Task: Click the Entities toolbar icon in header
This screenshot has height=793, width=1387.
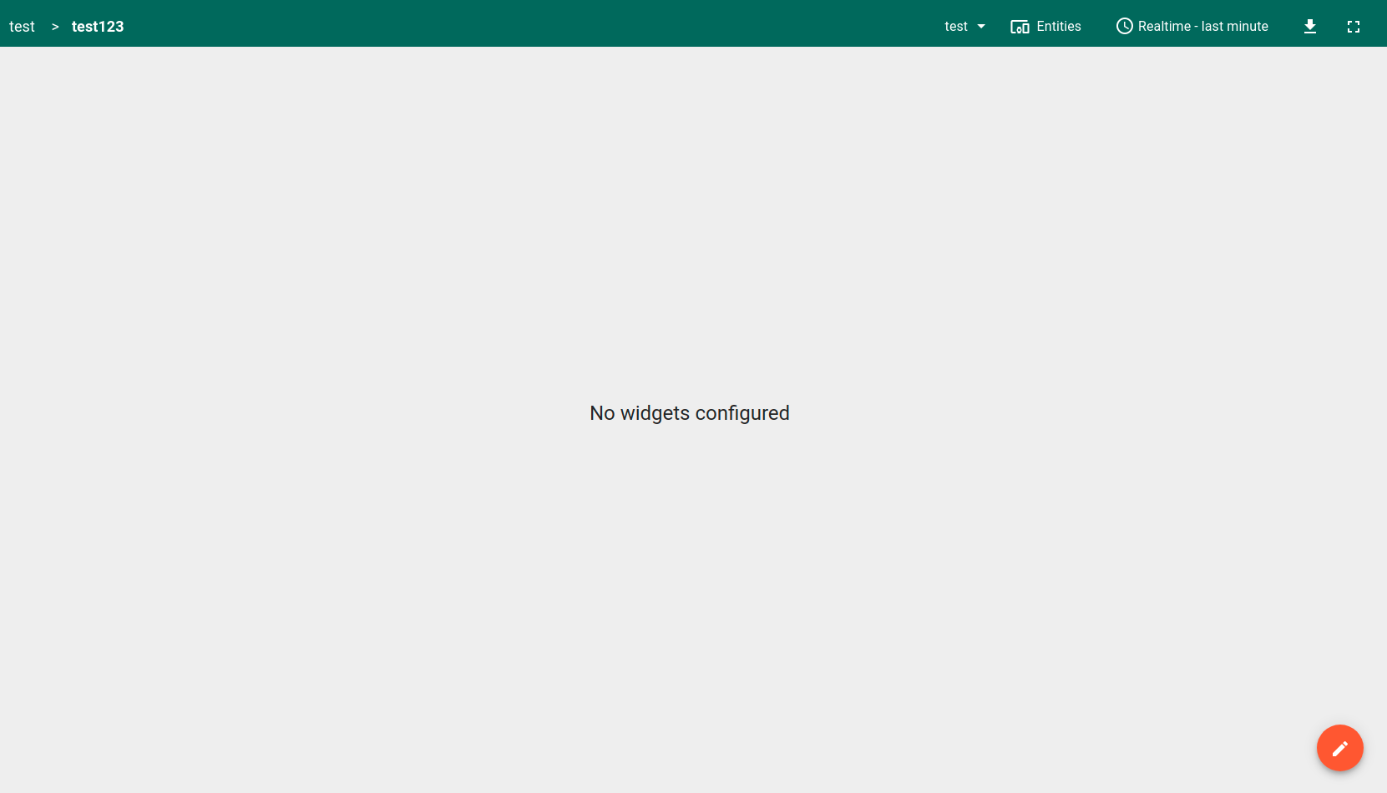Action: tap(1020, 26)
